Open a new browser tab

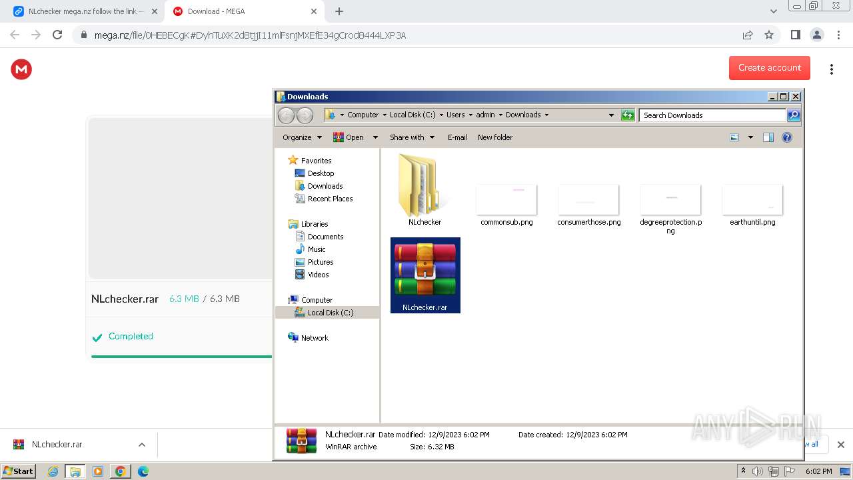pyautogui.click(x=339, y=11)
